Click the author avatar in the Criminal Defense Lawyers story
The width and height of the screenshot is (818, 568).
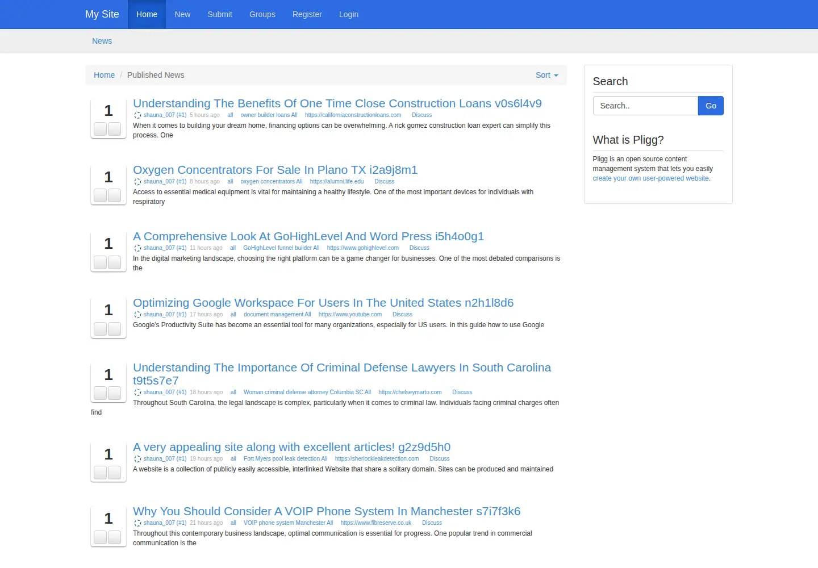coord(137,392)
